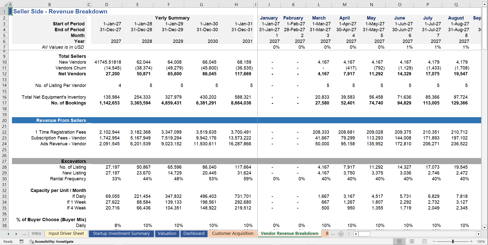Select the Customer Acquisition sheet tab

pos(233,234)
